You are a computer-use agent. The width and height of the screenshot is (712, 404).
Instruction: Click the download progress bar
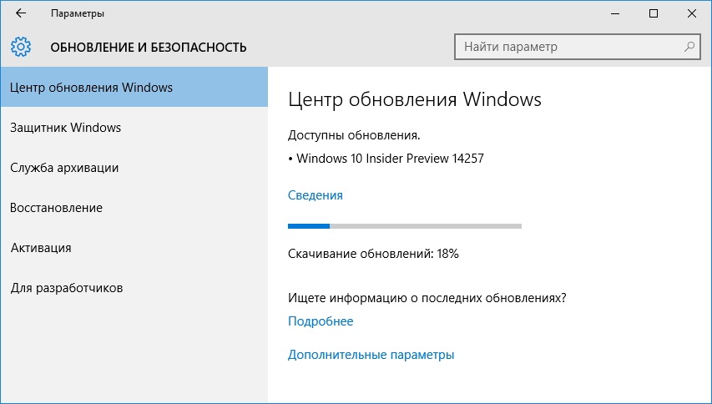coord(405,226)
